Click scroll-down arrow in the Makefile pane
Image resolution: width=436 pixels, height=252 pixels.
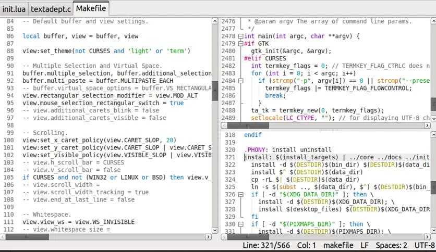click(432, 230)
